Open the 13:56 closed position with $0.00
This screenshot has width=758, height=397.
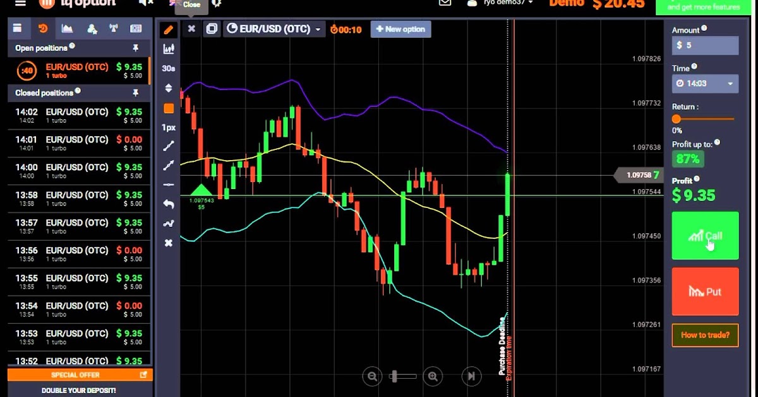click(x=79, y=255)
